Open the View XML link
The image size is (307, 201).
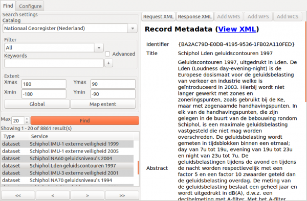coord(237,29)
